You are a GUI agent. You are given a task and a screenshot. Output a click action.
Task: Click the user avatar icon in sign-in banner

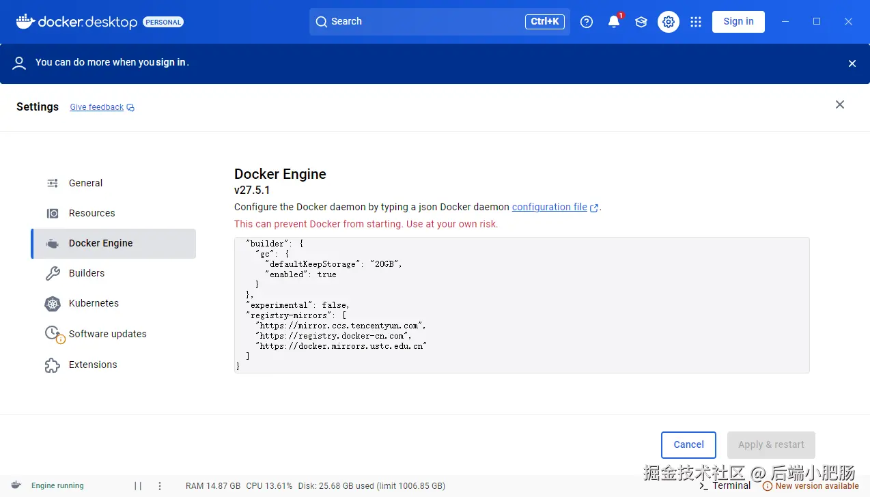(x=20, y=63)
